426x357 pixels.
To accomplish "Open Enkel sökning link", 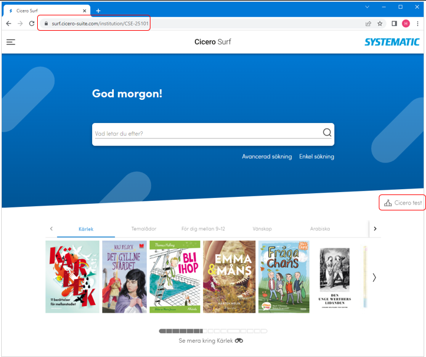I will [x=316, y=157].
